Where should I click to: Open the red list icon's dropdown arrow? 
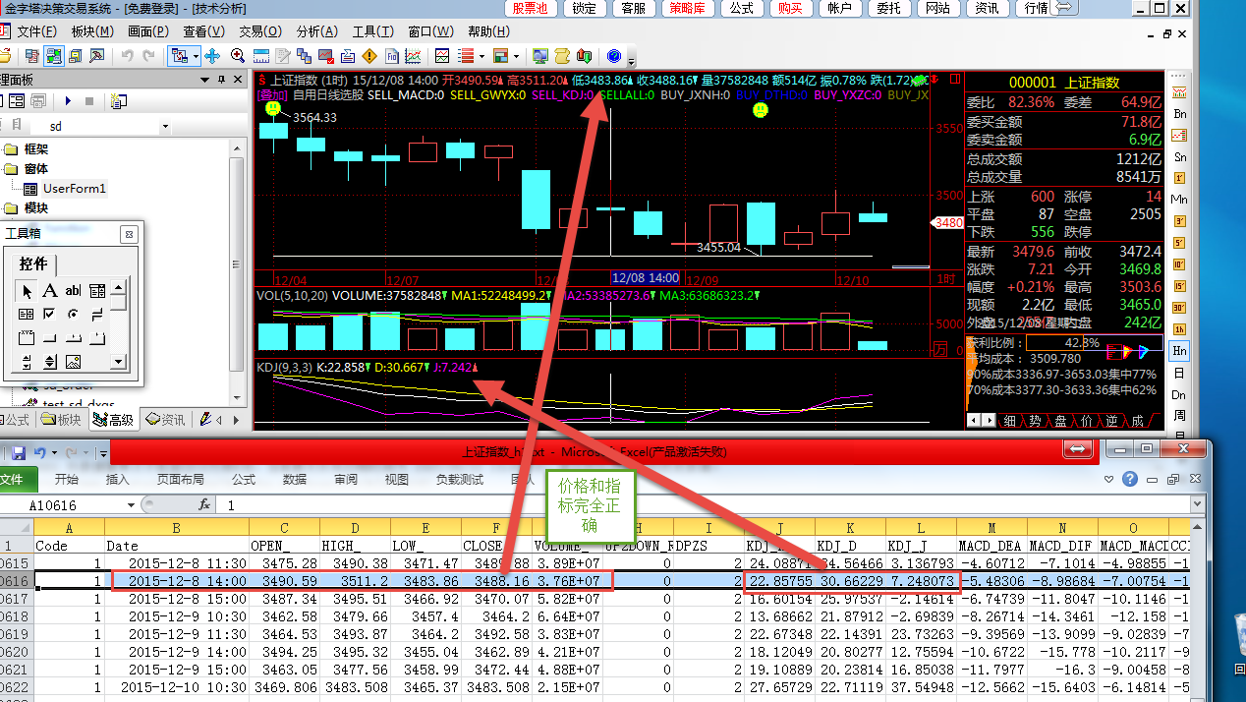(481, 56)
